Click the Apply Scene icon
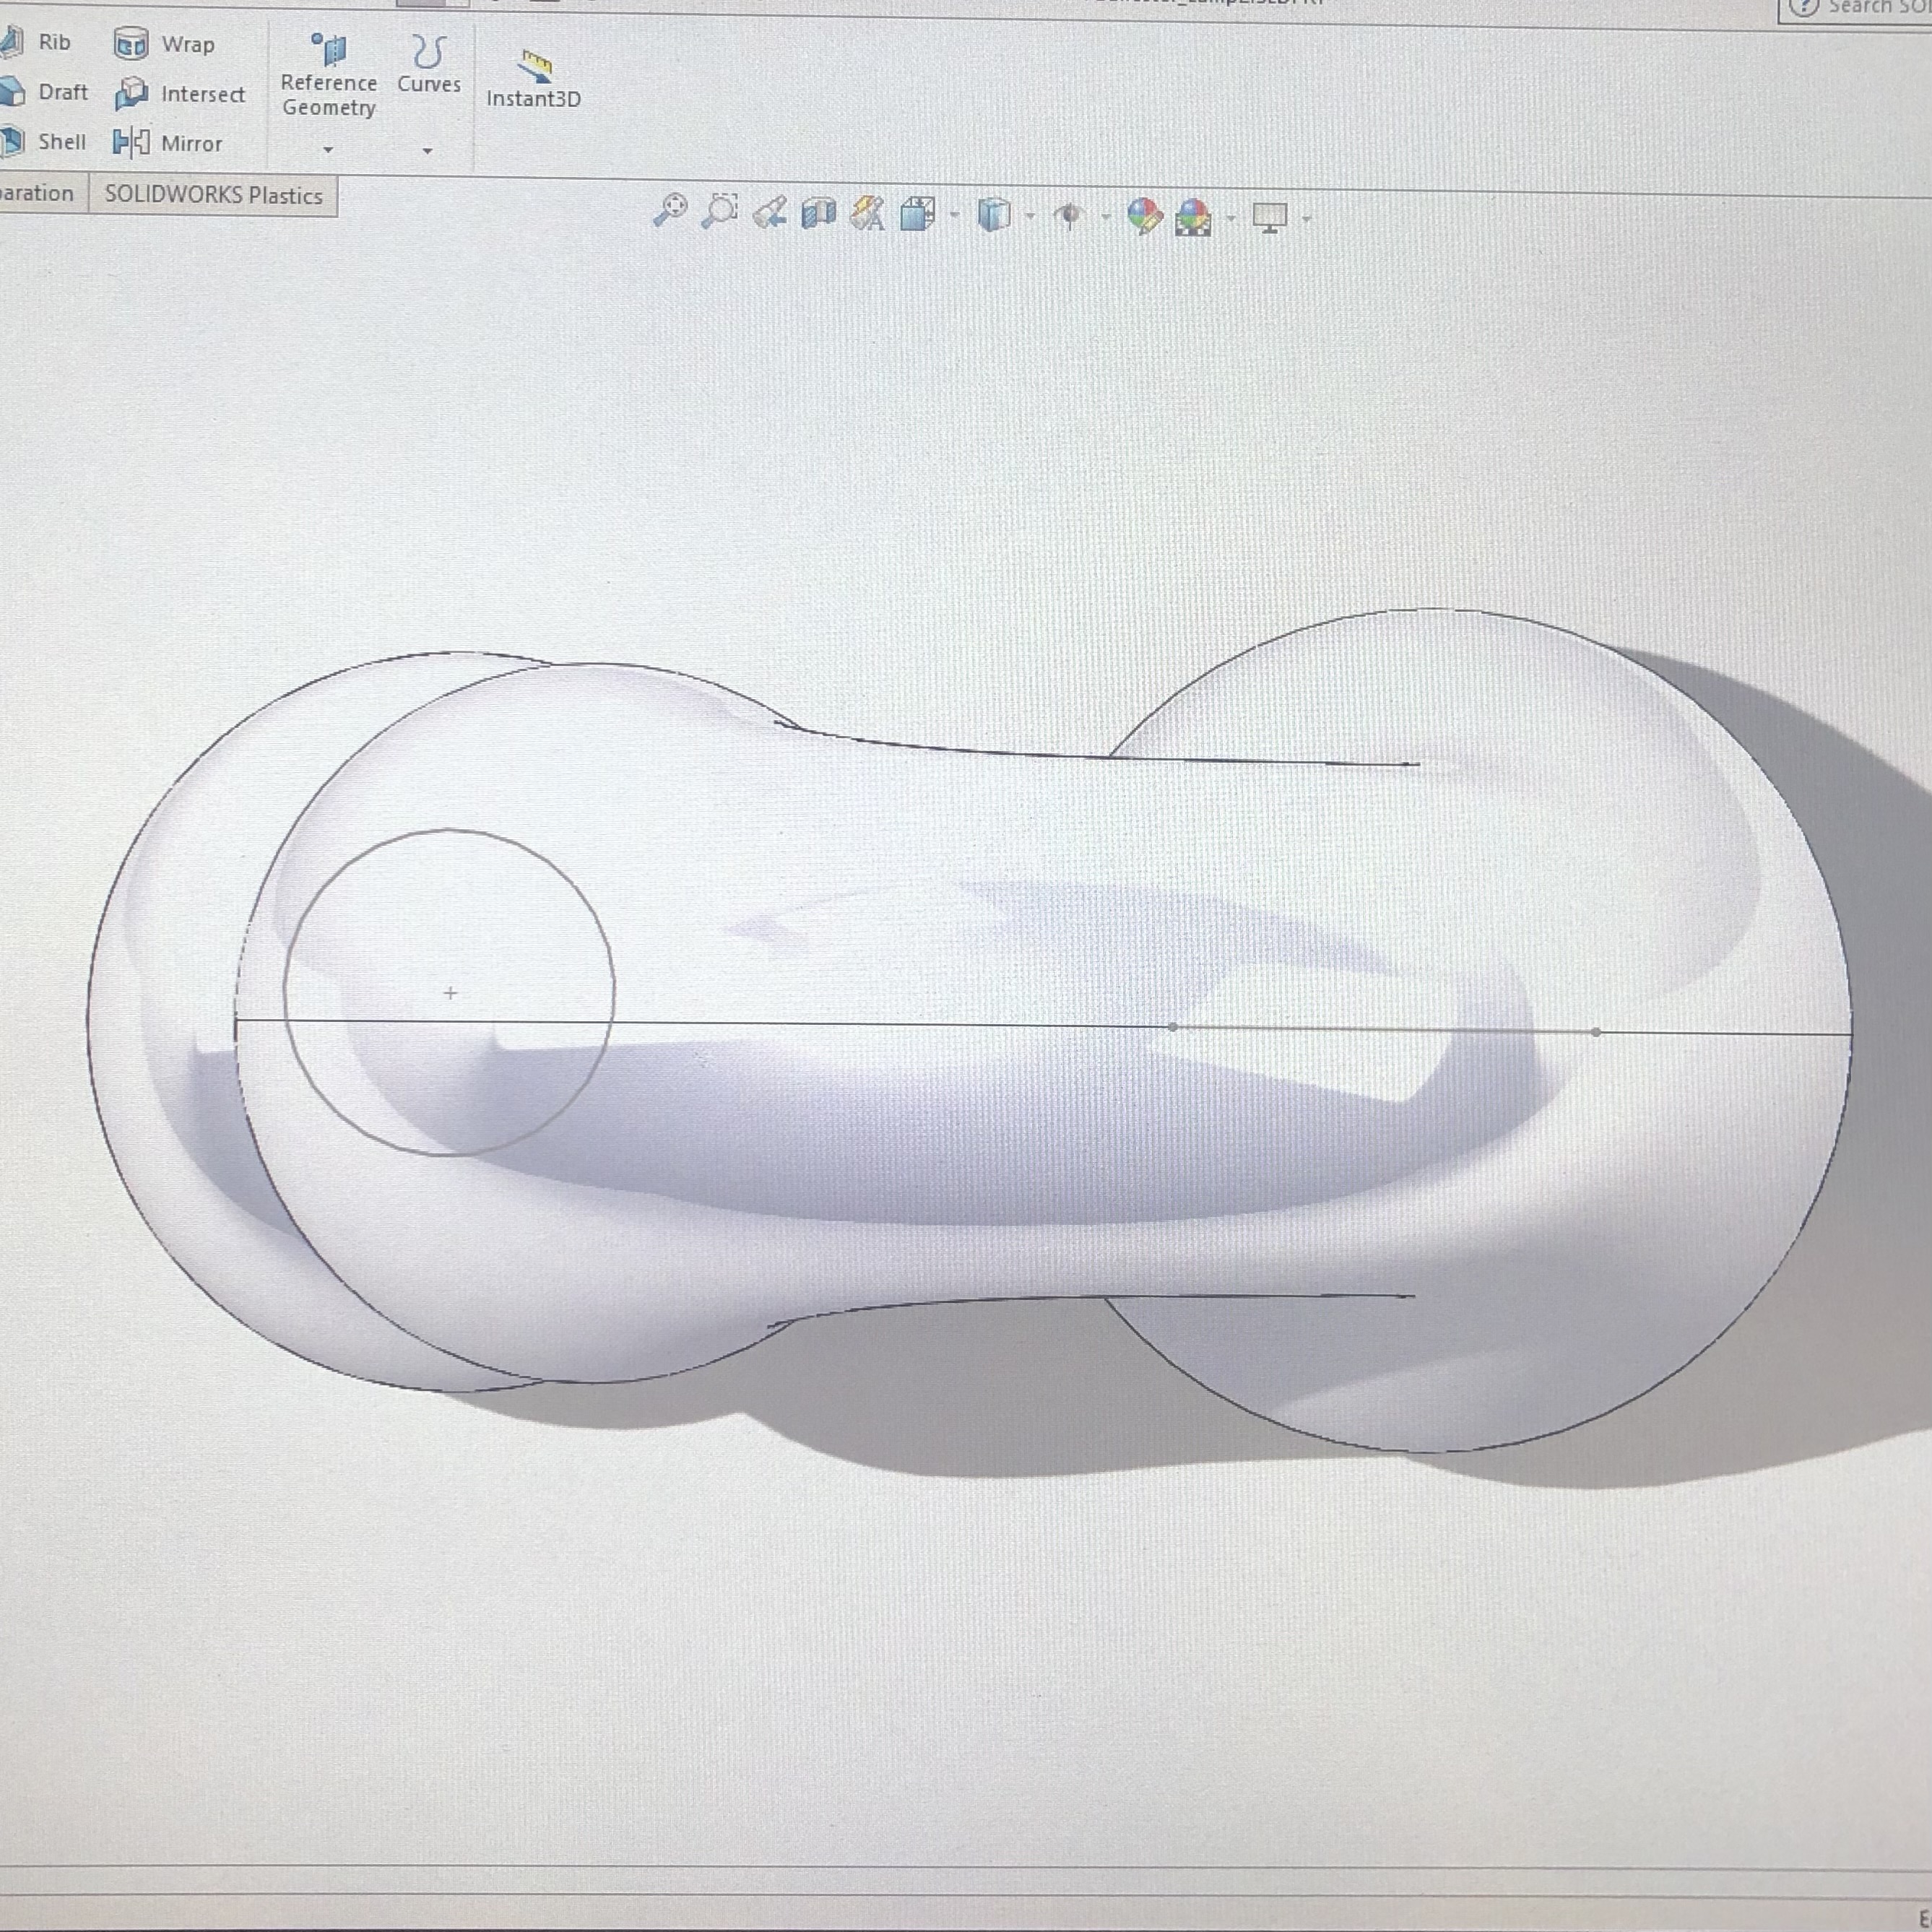Image resolution: width=1932 pixels, height=1932 pixels. point(1193,217)
